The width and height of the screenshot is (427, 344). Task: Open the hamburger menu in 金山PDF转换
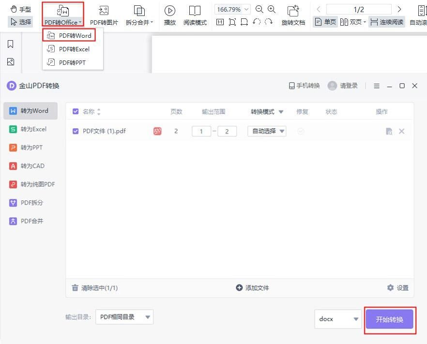[377, 86]
